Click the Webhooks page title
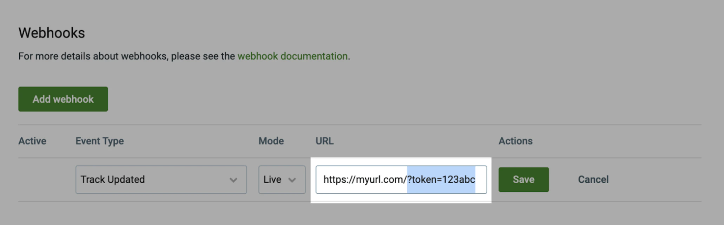Viewport: 724px width, 225px height. click(52, 33)
